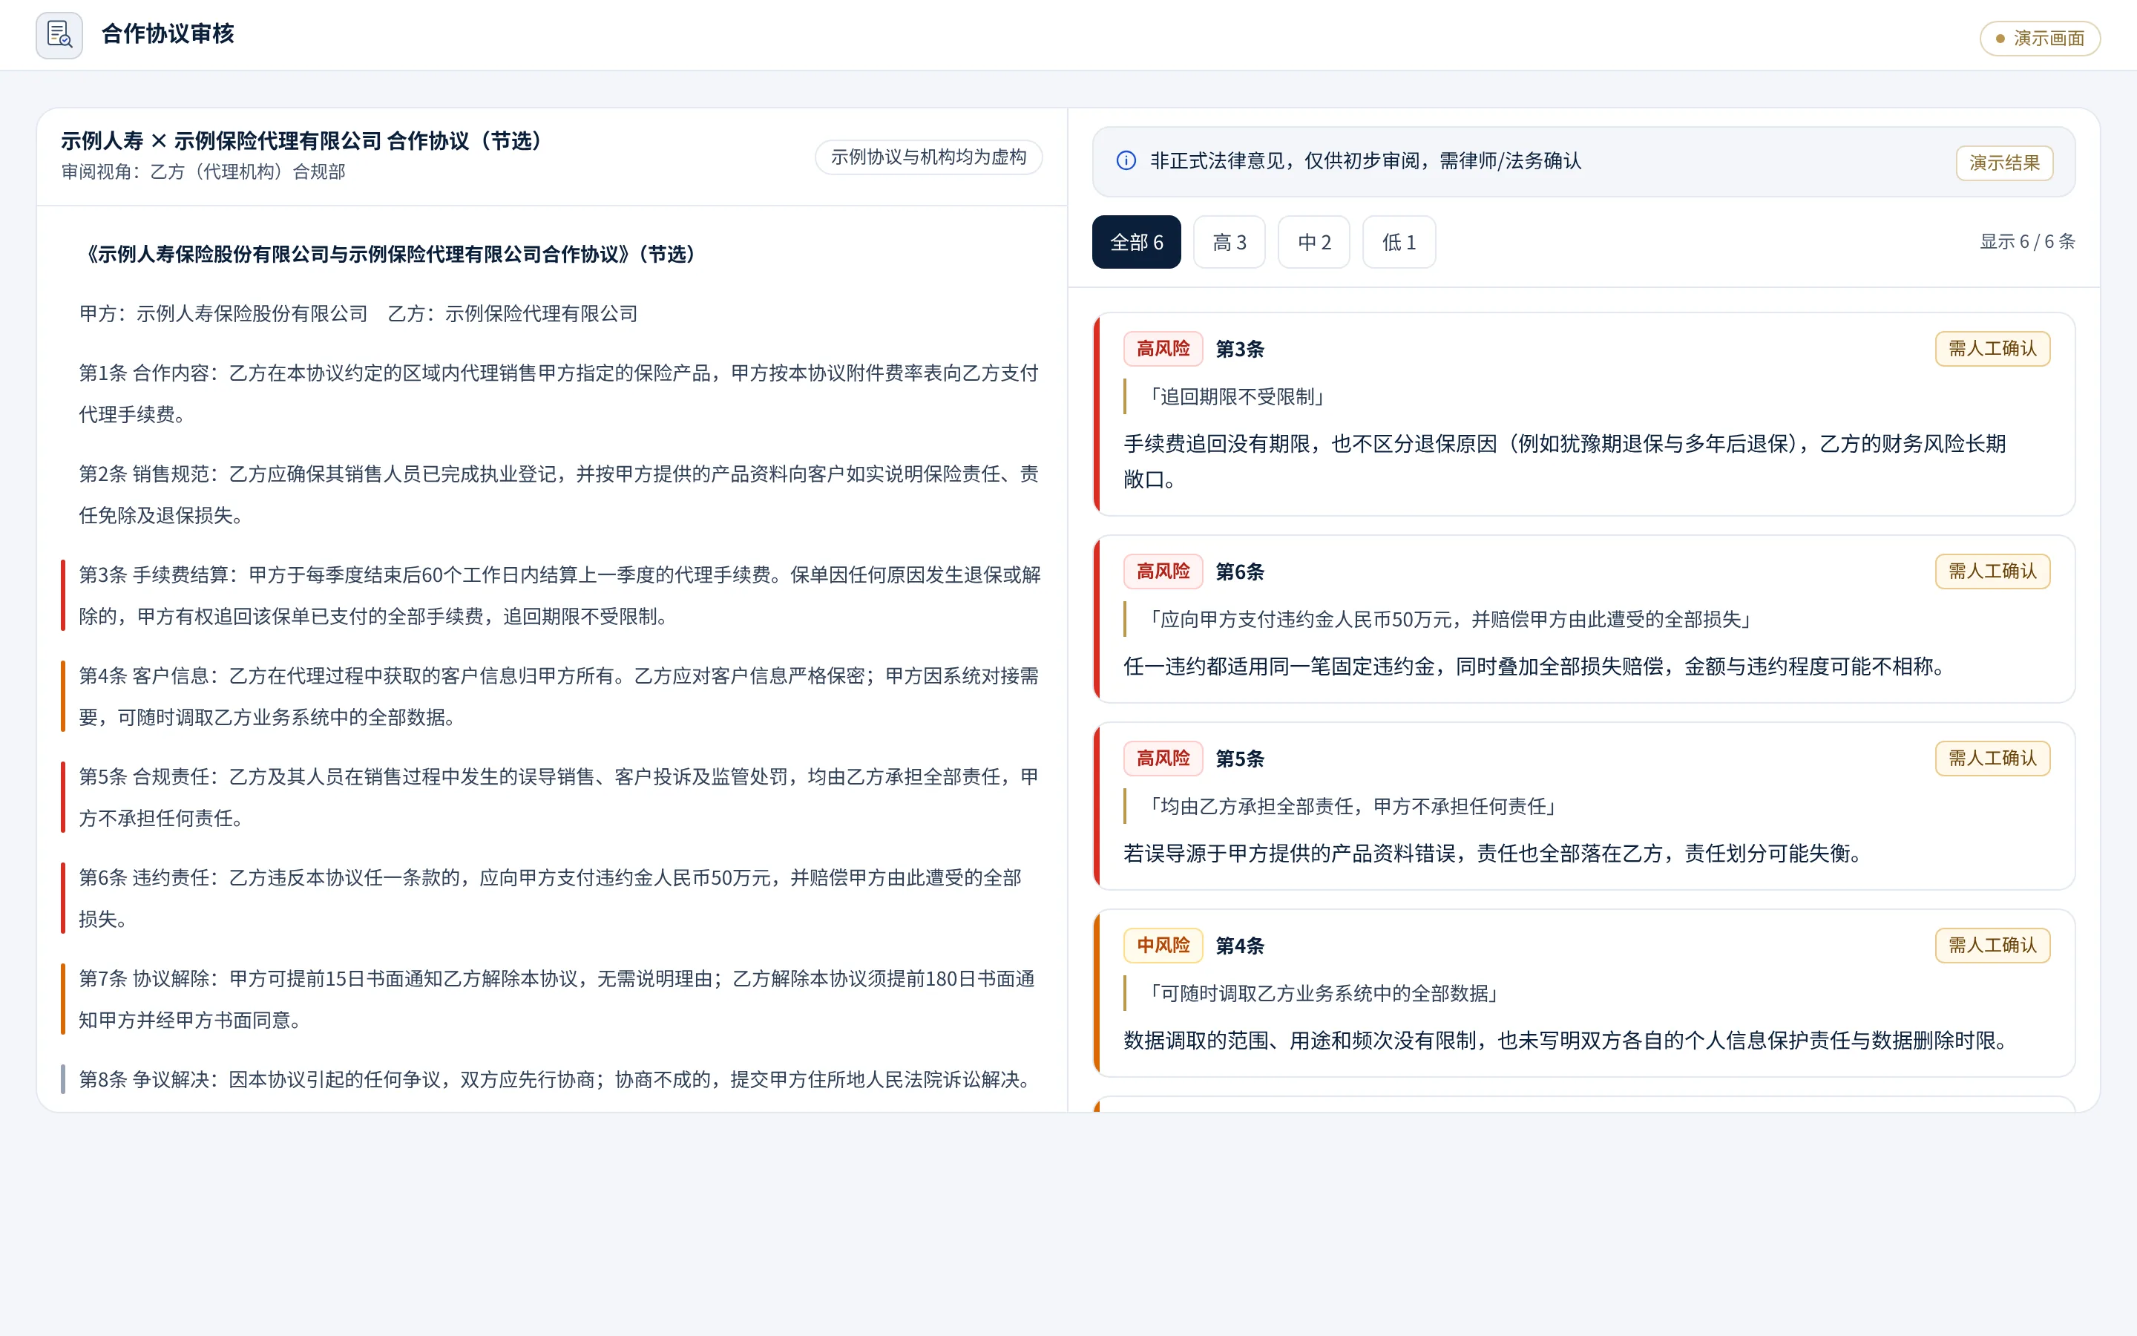
Task: Open the 第4条 medium-risk finding card
Action: tap(1584, 993)
